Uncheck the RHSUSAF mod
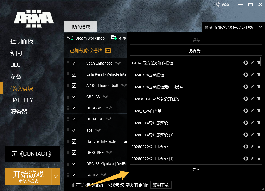Viewport: 265px width, 191px height. [x=74, y=108]
